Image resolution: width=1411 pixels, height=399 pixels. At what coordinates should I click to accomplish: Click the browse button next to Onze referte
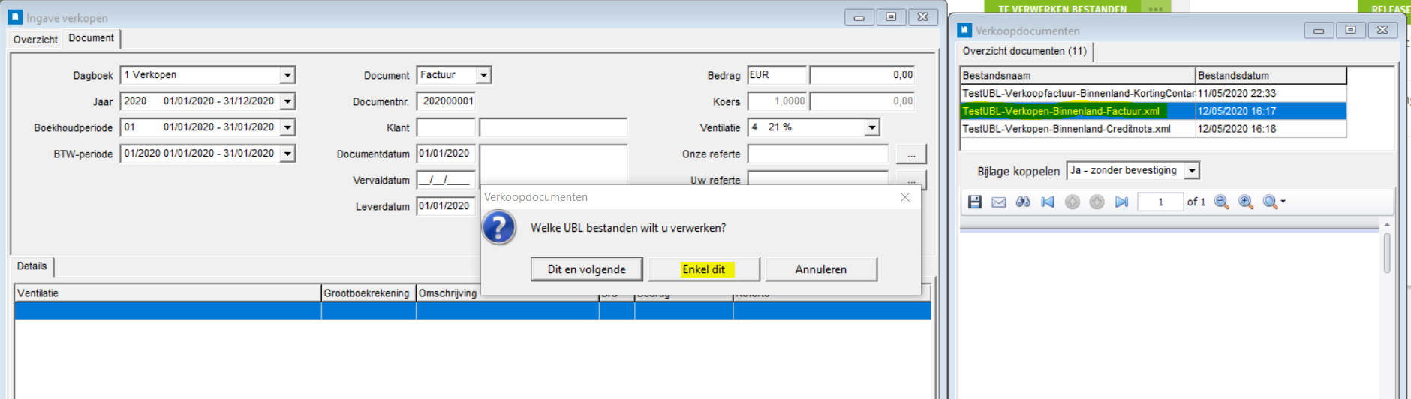pos(911,154)
